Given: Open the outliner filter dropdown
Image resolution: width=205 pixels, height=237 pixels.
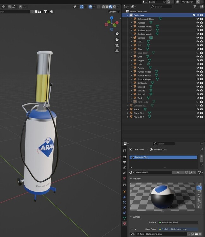Looking at the screenshot, I should coord(196,7).
